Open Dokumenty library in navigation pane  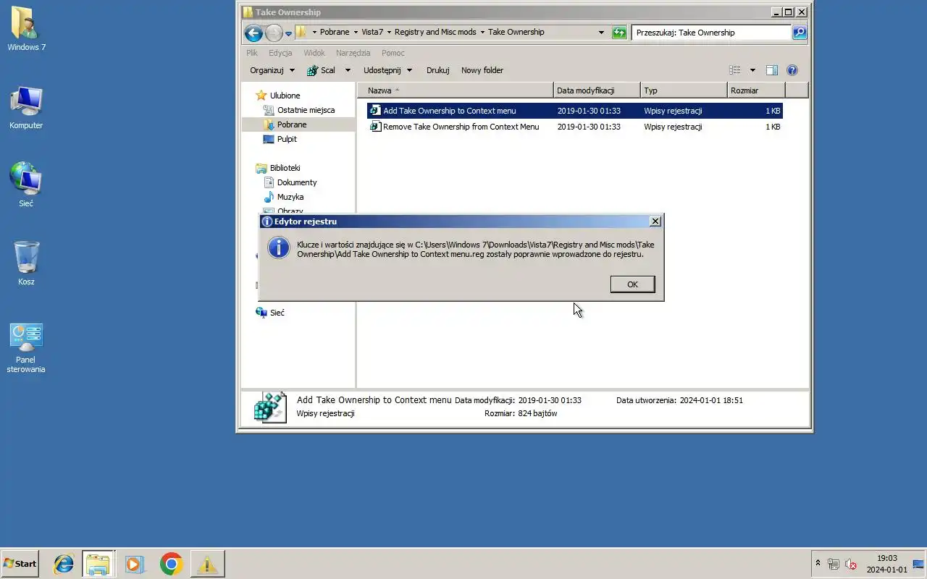[x=297, y=182]
